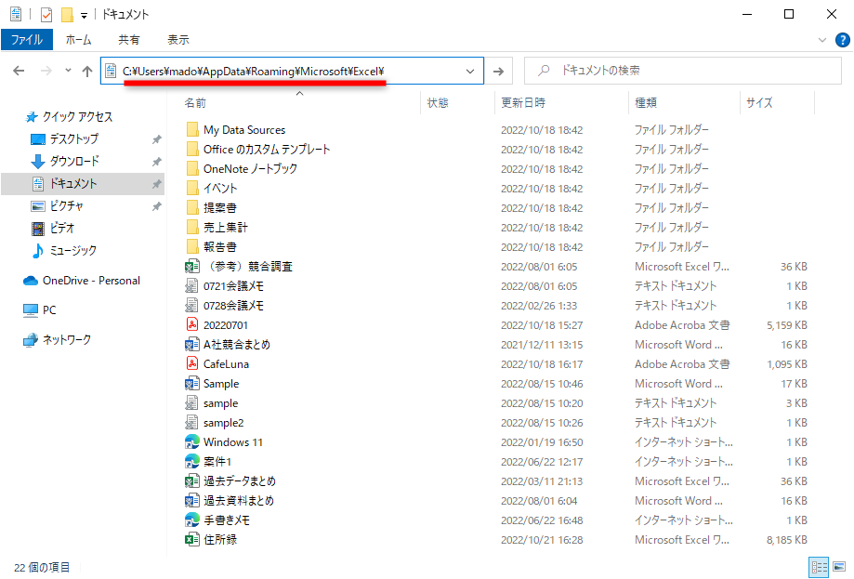This screenshot has width=854, height=579.
Task: Open the 共有 ribbon tab
Action: point(129,40)
